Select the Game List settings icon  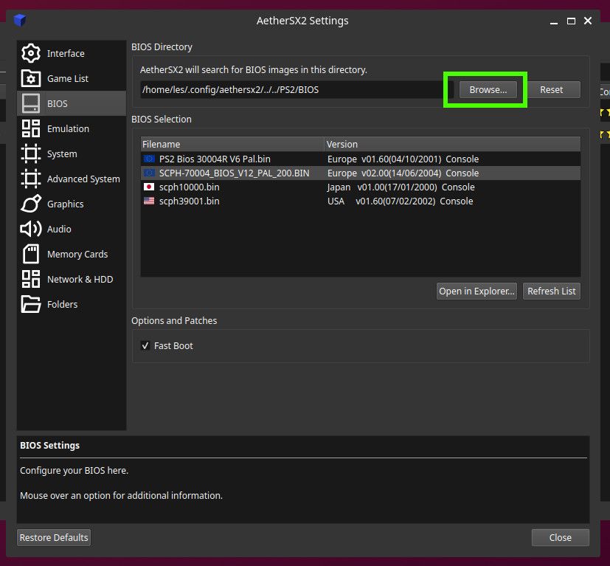point(66,78)
